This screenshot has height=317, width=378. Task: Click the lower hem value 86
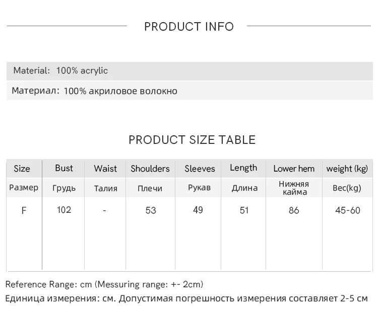point(294,210)
